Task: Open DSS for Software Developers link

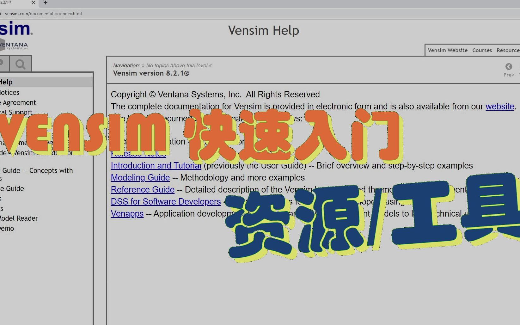Action: (166, 202)
